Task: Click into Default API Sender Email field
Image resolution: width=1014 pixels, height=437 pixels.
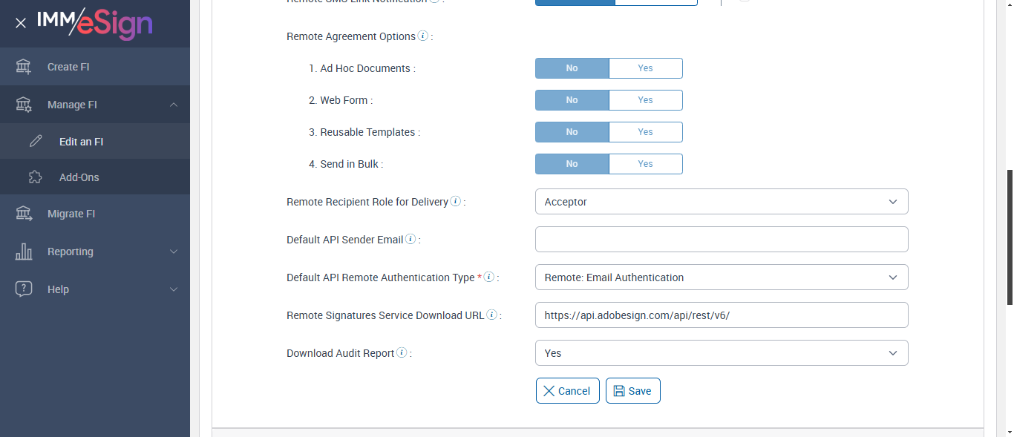Action: [x=721, y=240]
